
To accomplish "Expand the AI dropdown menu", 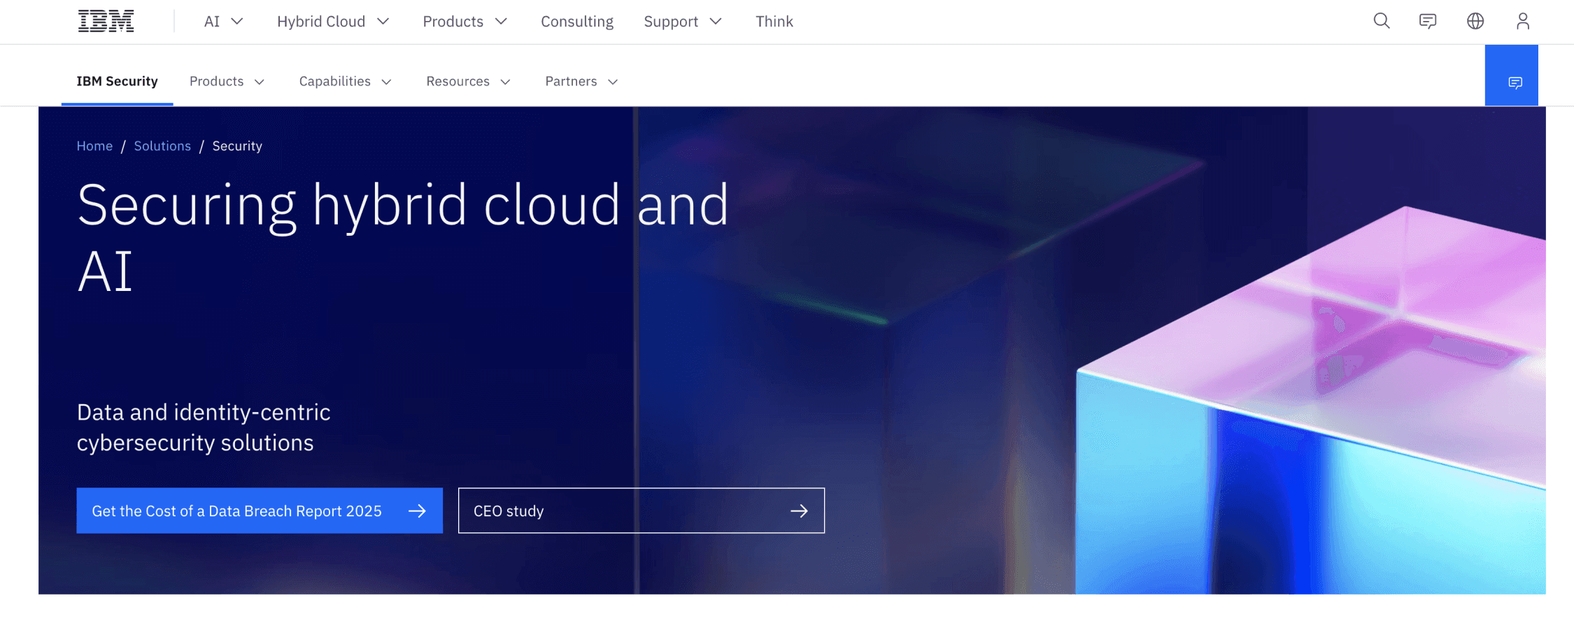I will pyautogui.click(x=223, y=22).
